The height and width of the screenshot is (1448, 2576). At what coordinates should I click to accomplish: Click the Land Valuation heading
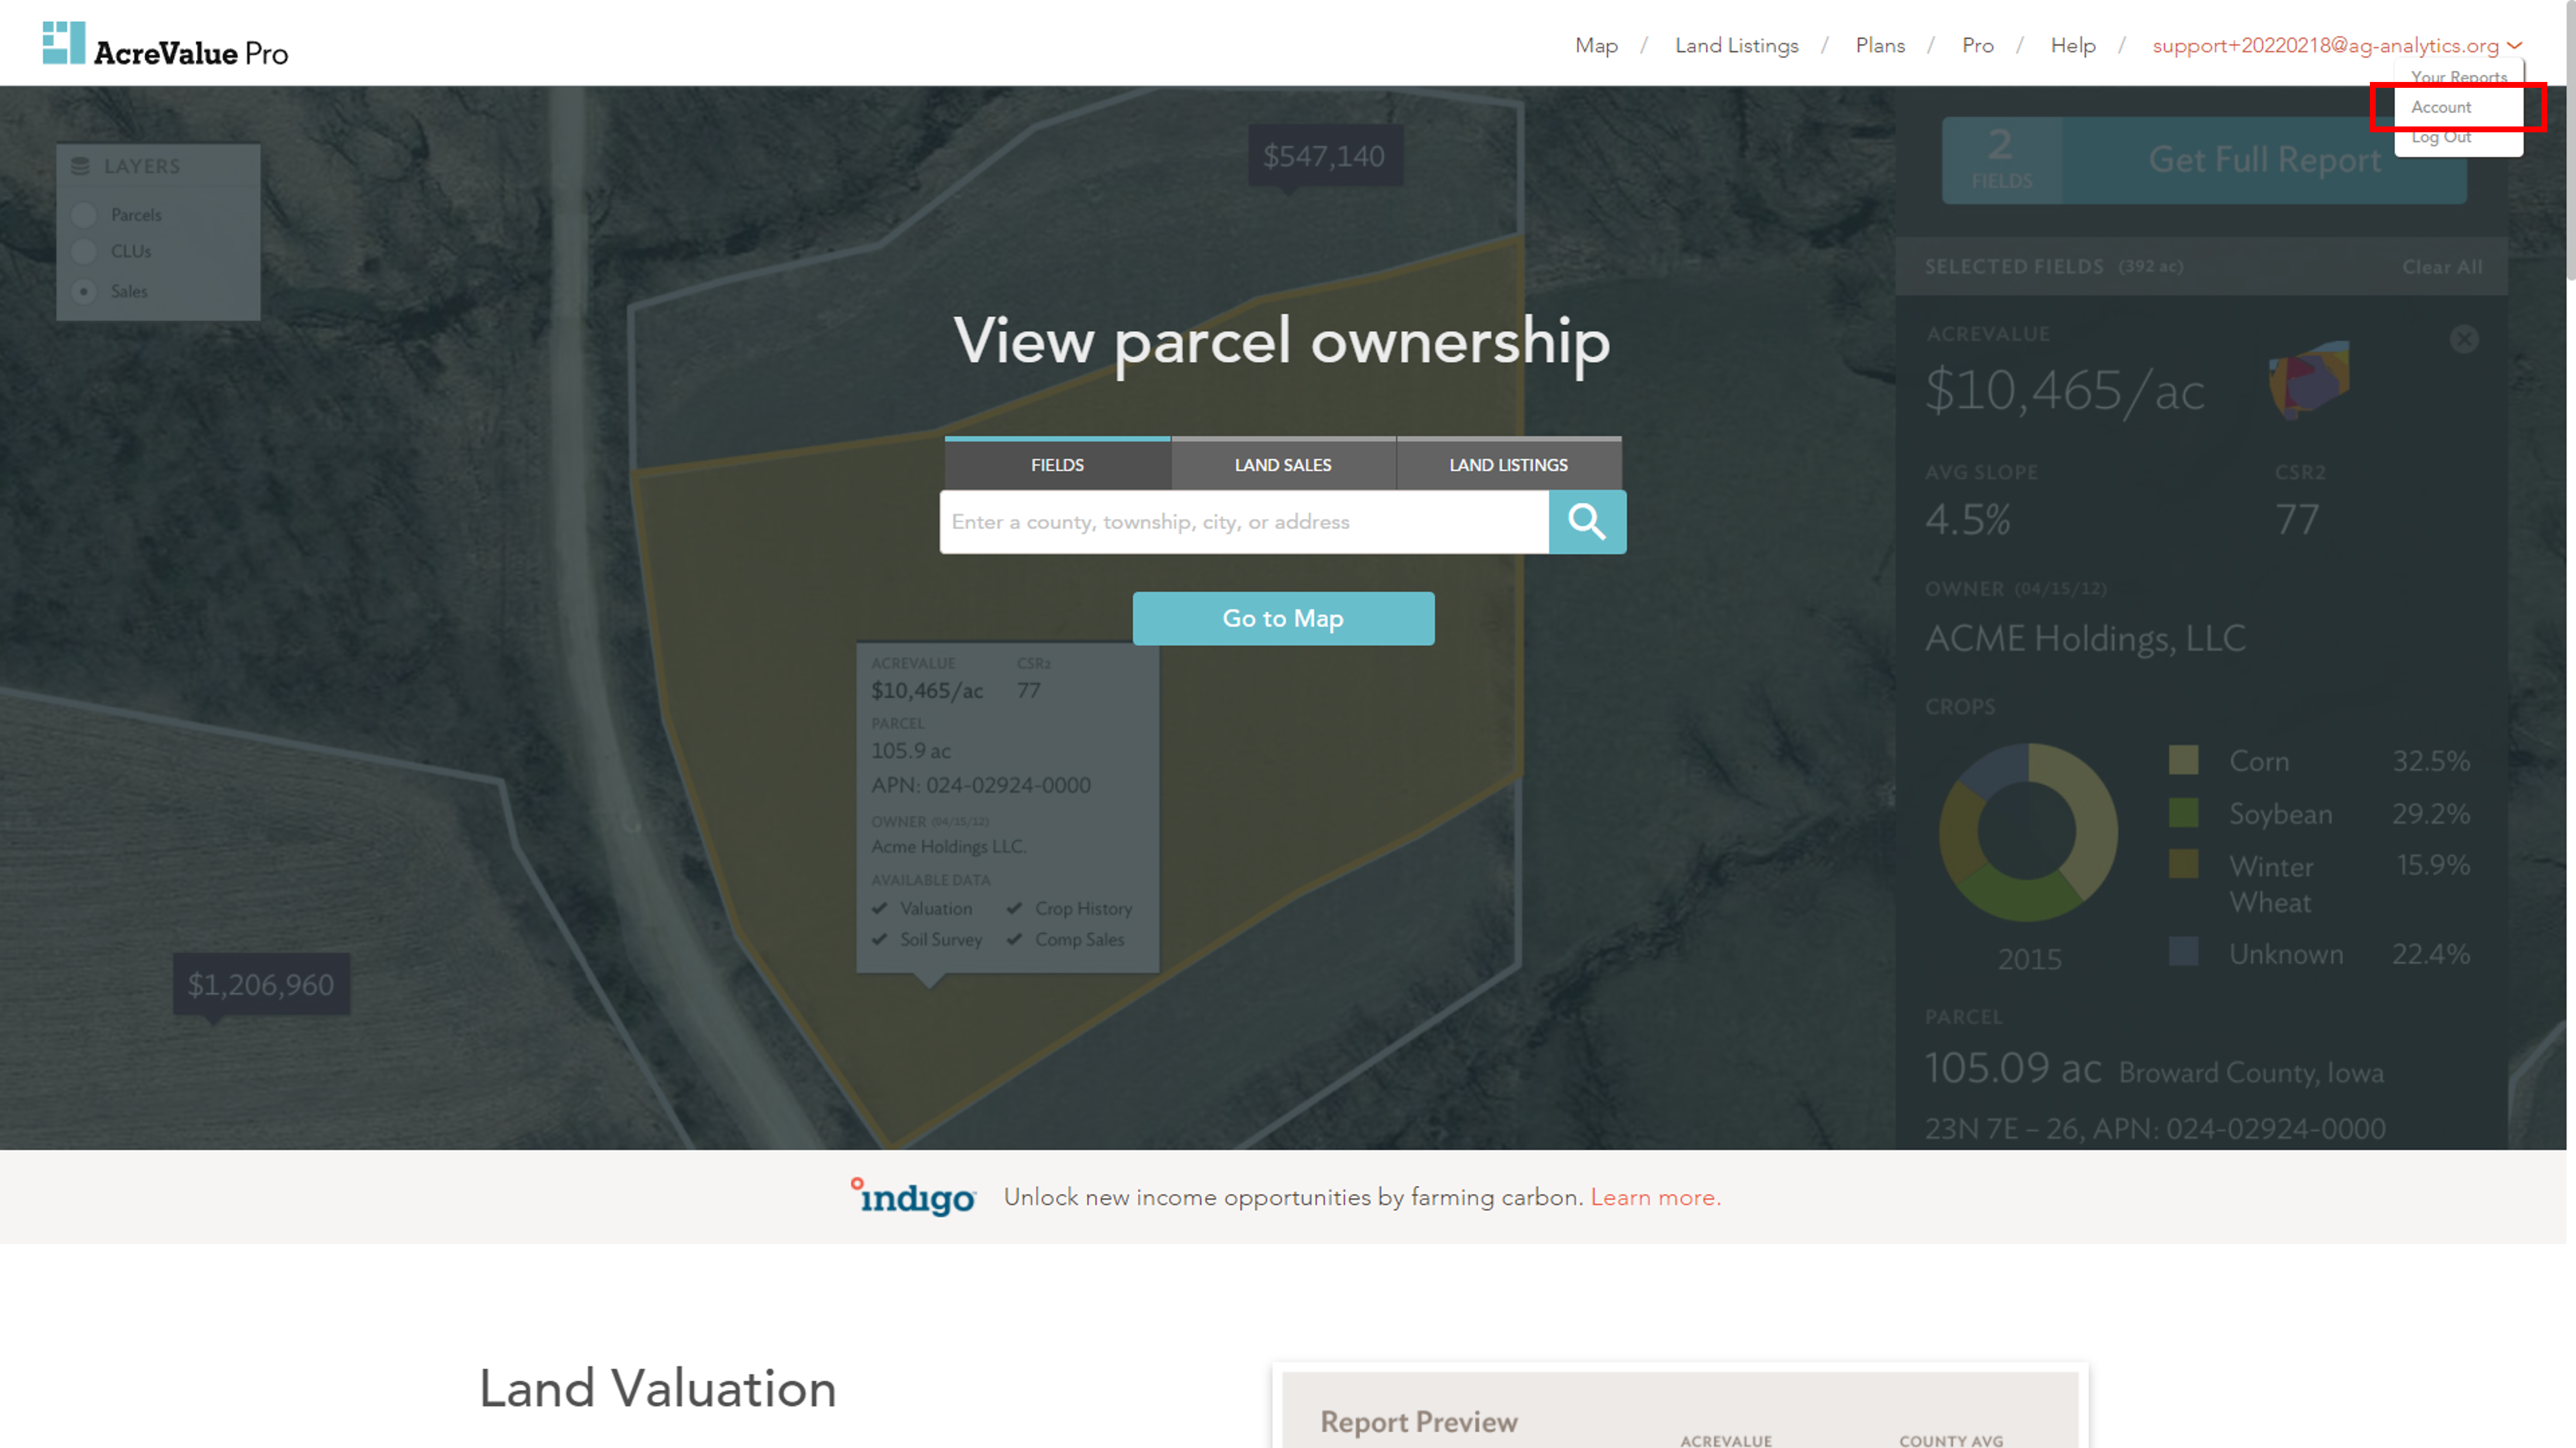[x=657, y=1388]
